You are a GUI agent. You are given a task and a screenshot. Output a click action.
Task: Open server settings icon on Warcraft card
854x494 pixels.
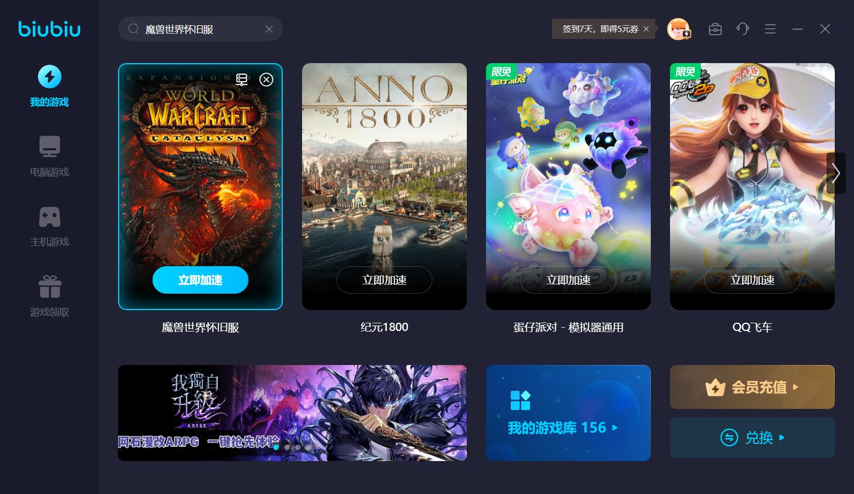tap(242, 80)
